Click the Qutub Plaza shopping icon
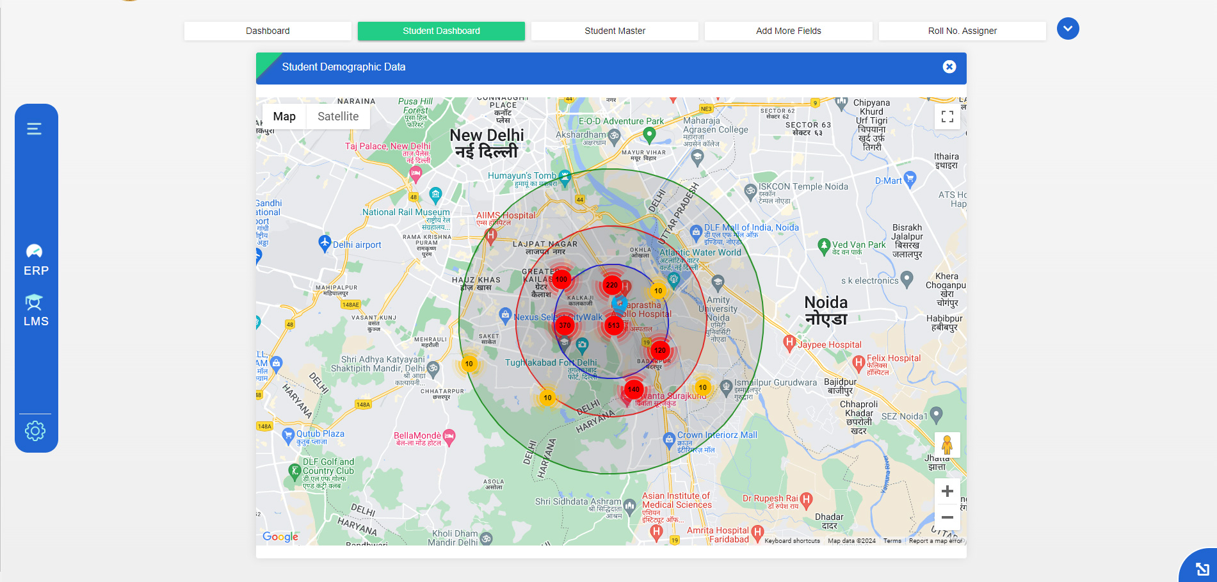This screenshot has height=582, width=1217. [x=288, y=437]
